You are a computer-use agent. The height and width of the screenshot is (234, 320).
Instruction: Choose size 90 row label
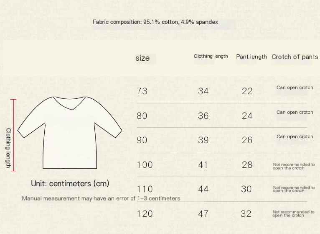(x=142, y=140)
